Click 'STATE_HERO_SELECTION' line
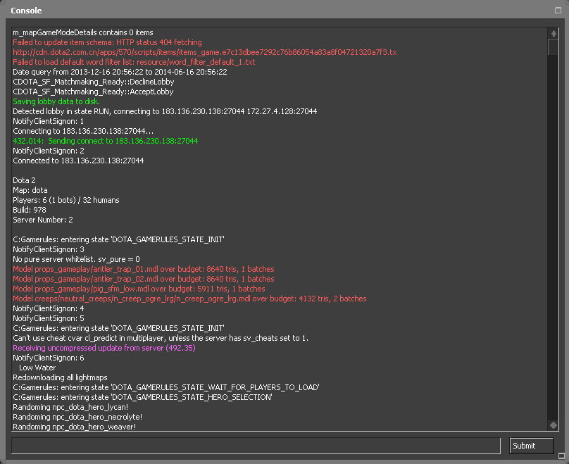Screen dimensions: 569x464 click(142, 397)
